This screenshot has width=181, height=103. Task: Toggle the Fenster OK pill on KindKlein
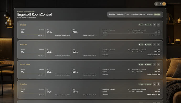[x=148, y=45]
